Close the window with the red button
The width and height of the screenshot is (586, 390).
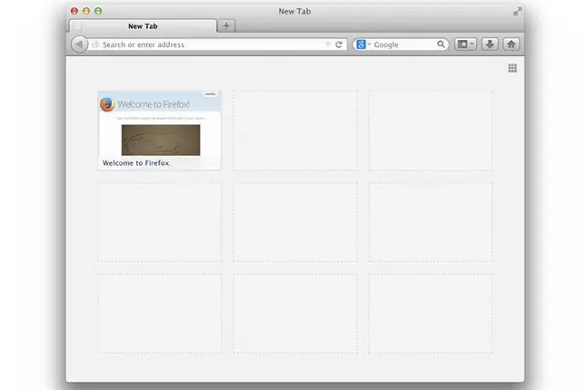coord(74,11)
